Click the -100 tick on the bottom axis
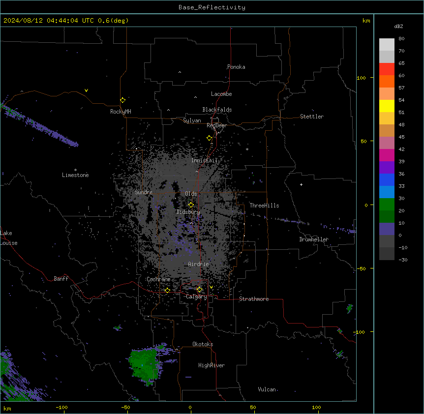The width and height of the screenshot is (424, 414). [x=61, y=408]
